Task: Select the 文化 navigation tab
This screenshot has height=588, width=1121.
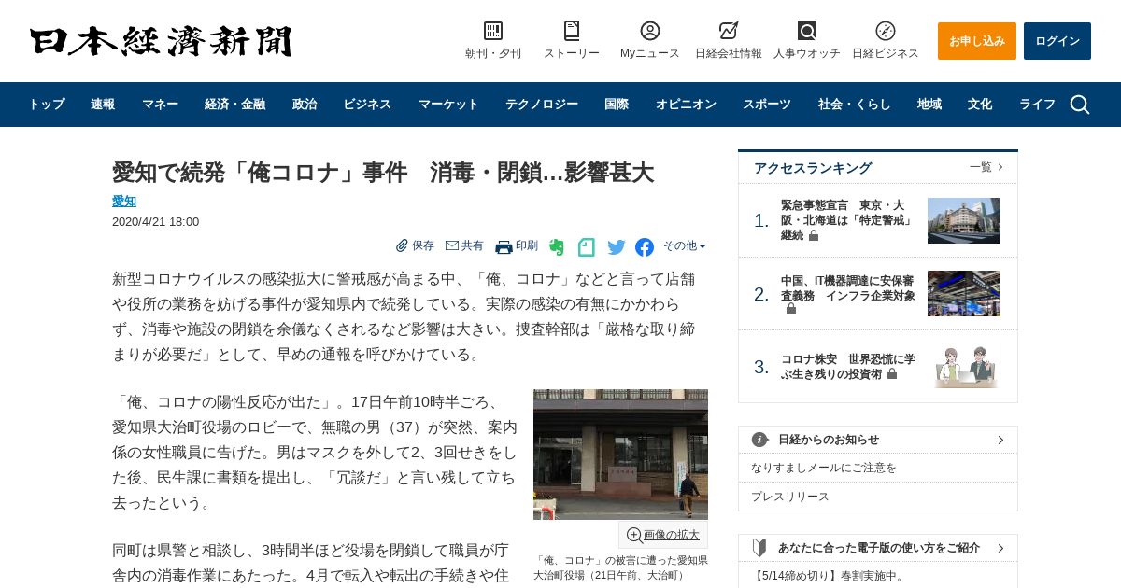Action: [x=980, y=105]
